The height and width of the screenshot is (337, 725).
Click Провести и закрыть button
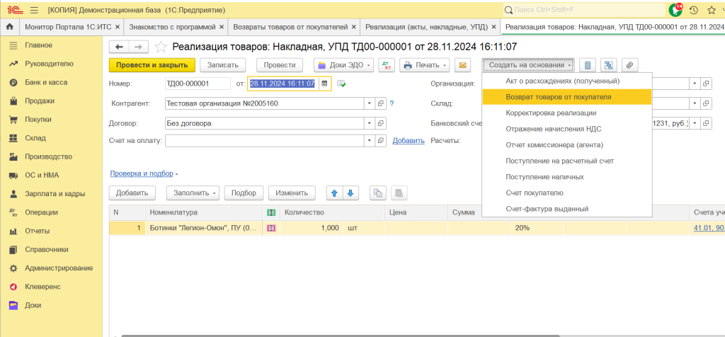point(152,65)
